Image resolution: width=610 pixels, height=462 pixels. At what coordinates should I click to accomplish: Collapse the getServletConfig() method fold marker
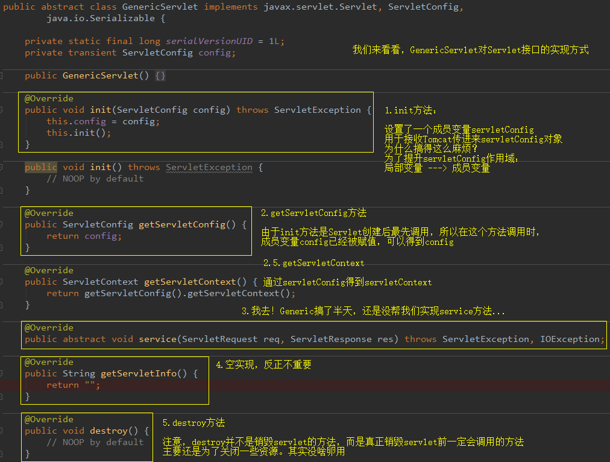(1, 224)
